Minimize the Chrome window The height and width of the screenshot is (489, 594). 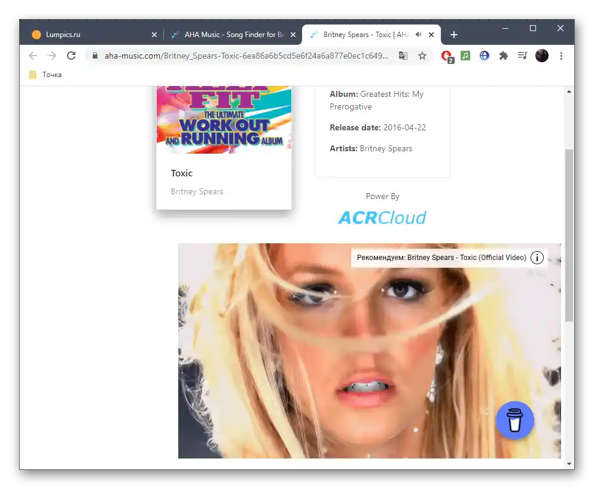click(505, 28)
